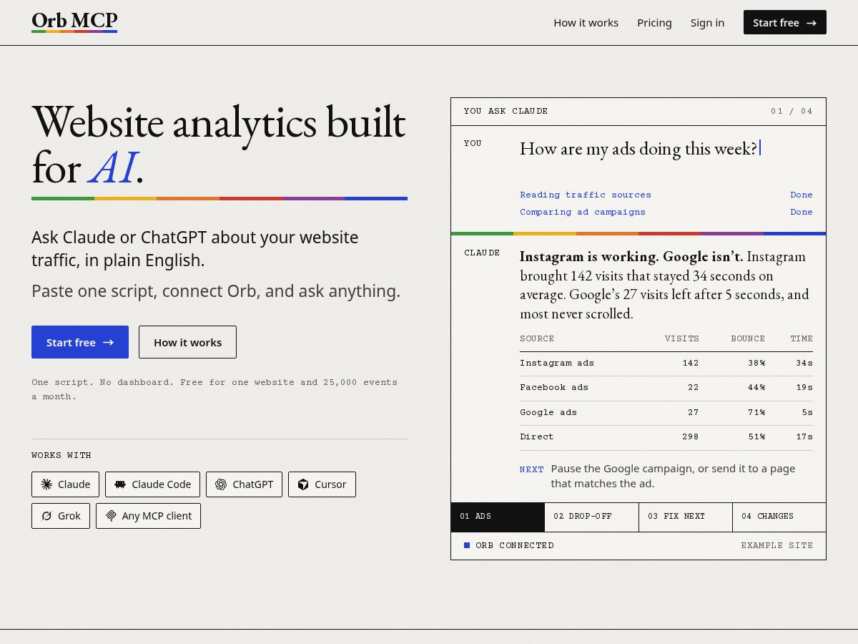Viewport: 858px width, 644px height.
Task: Click the Any MCP client chip label
Action: click(x=157, y=516)
